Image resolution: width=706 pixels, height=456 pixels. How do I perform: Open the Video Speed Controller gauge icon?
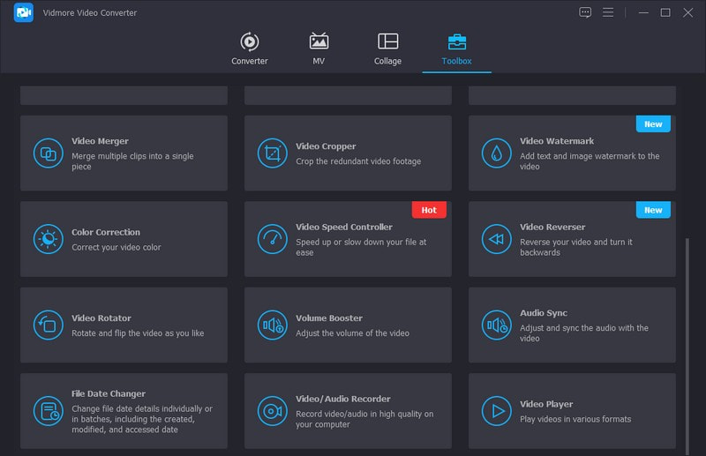point(272,239)
